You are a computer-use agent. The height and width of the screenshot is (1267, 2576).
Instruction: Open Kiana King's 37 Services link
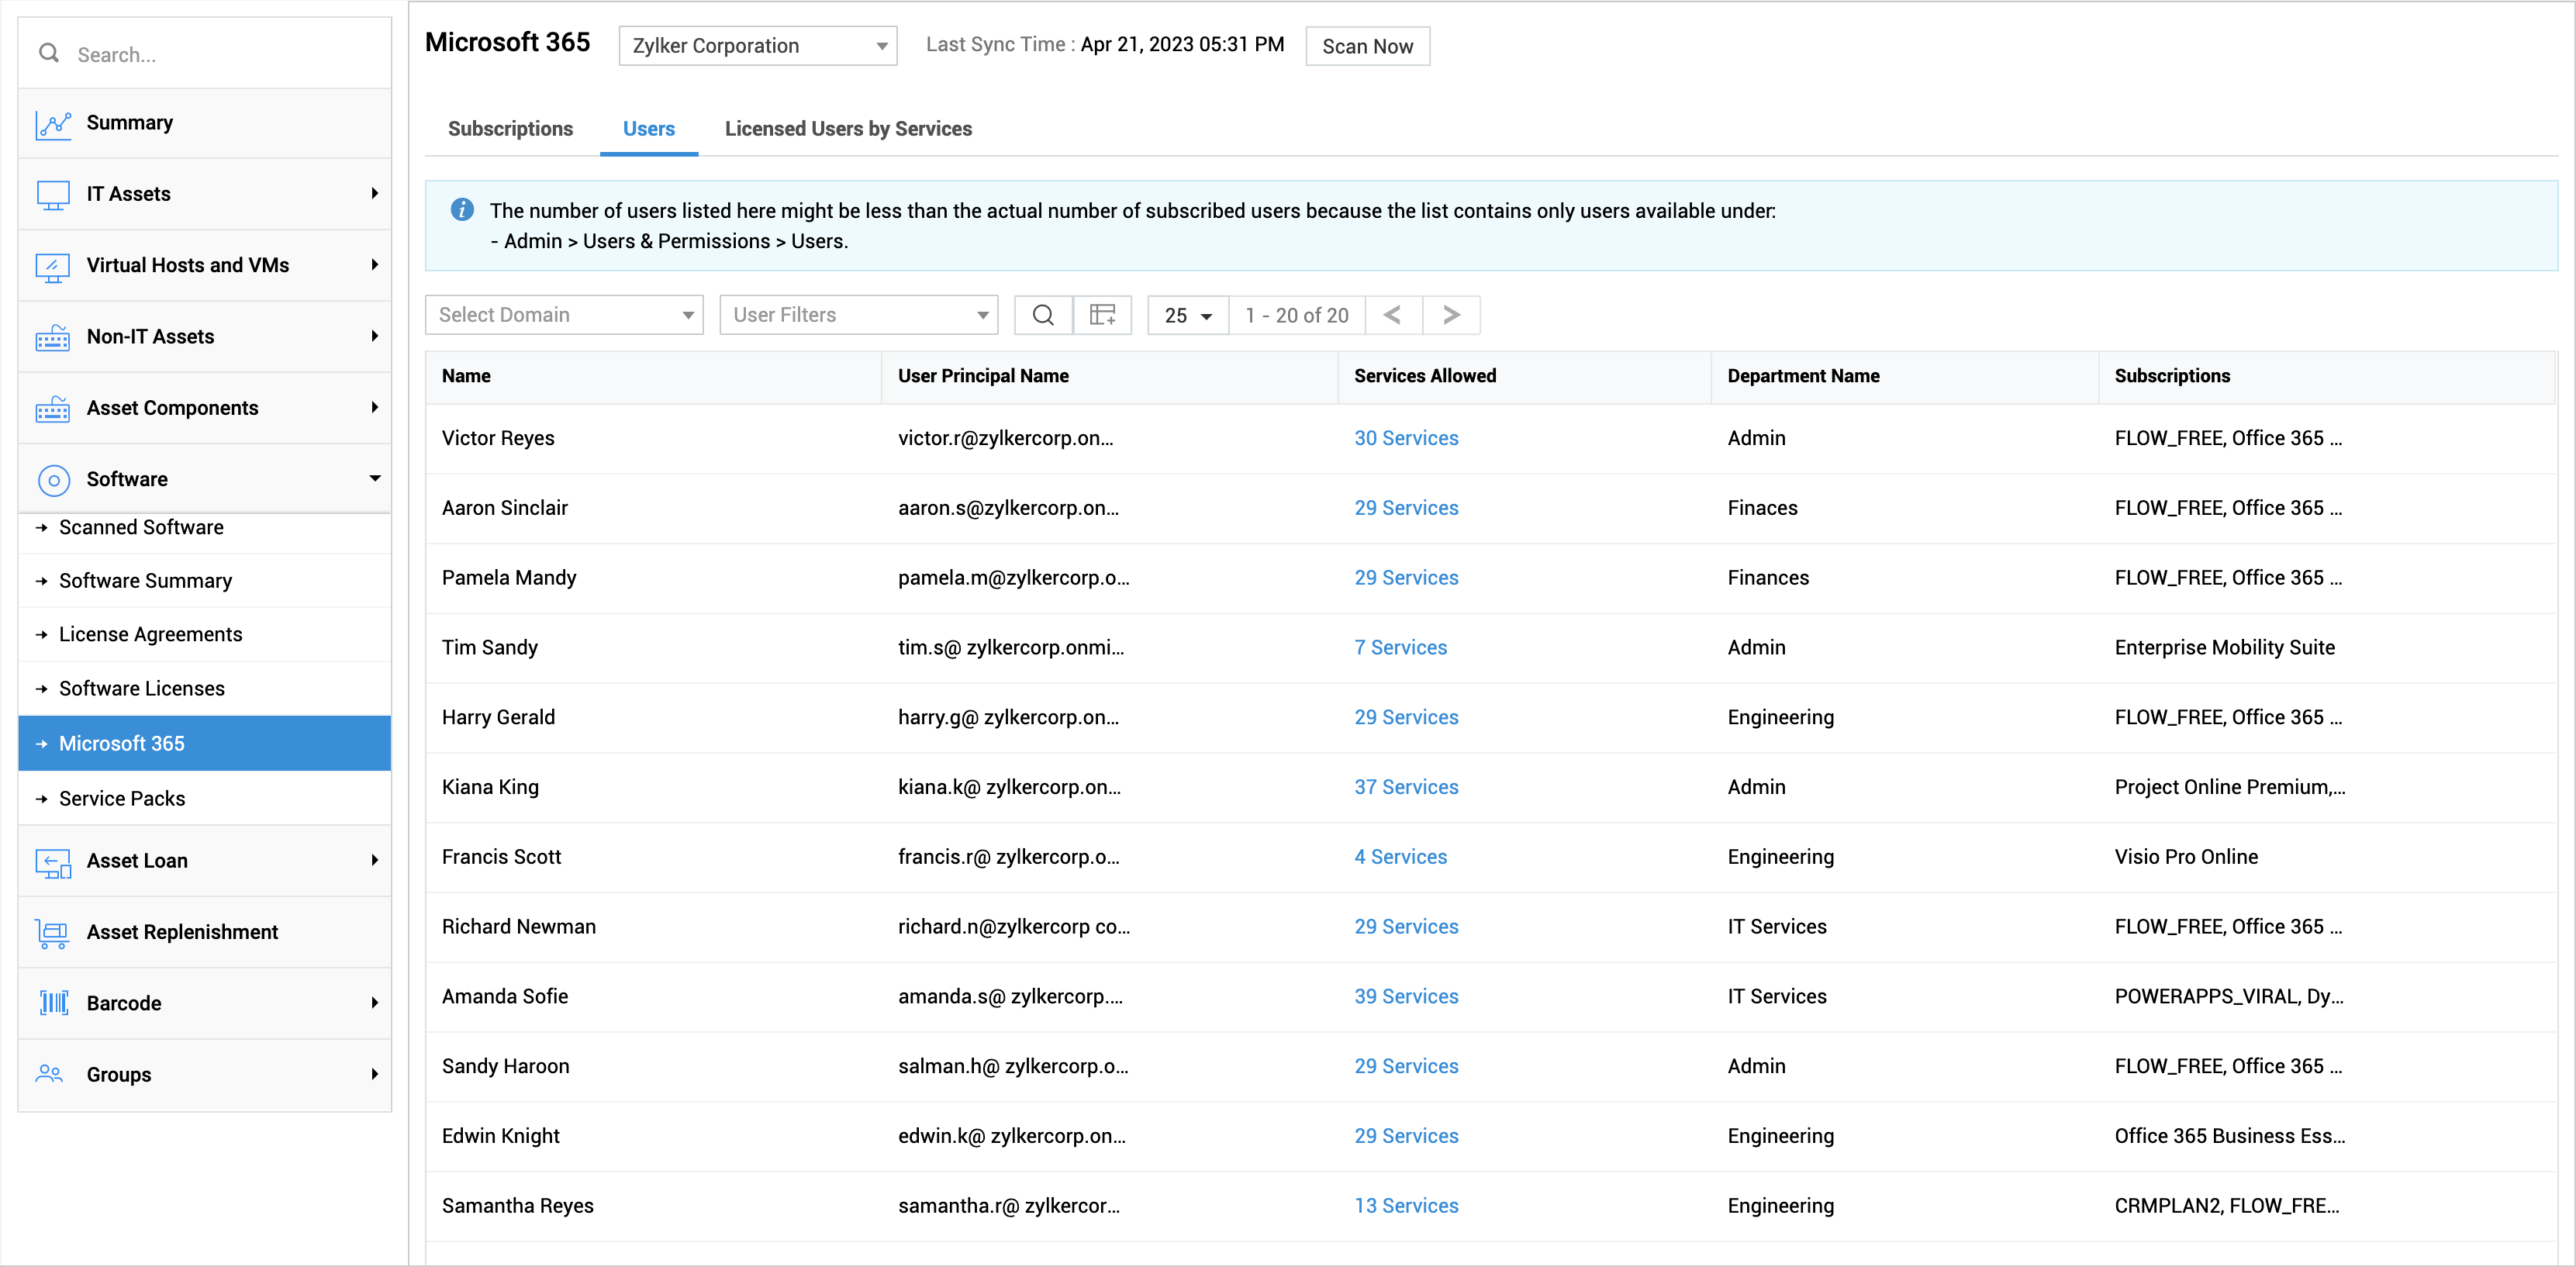click(1405, 787)
